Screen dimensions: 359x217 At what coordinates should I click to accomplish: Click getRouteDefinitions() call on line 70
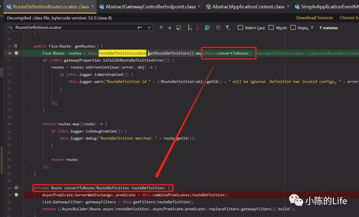[171, 53]
